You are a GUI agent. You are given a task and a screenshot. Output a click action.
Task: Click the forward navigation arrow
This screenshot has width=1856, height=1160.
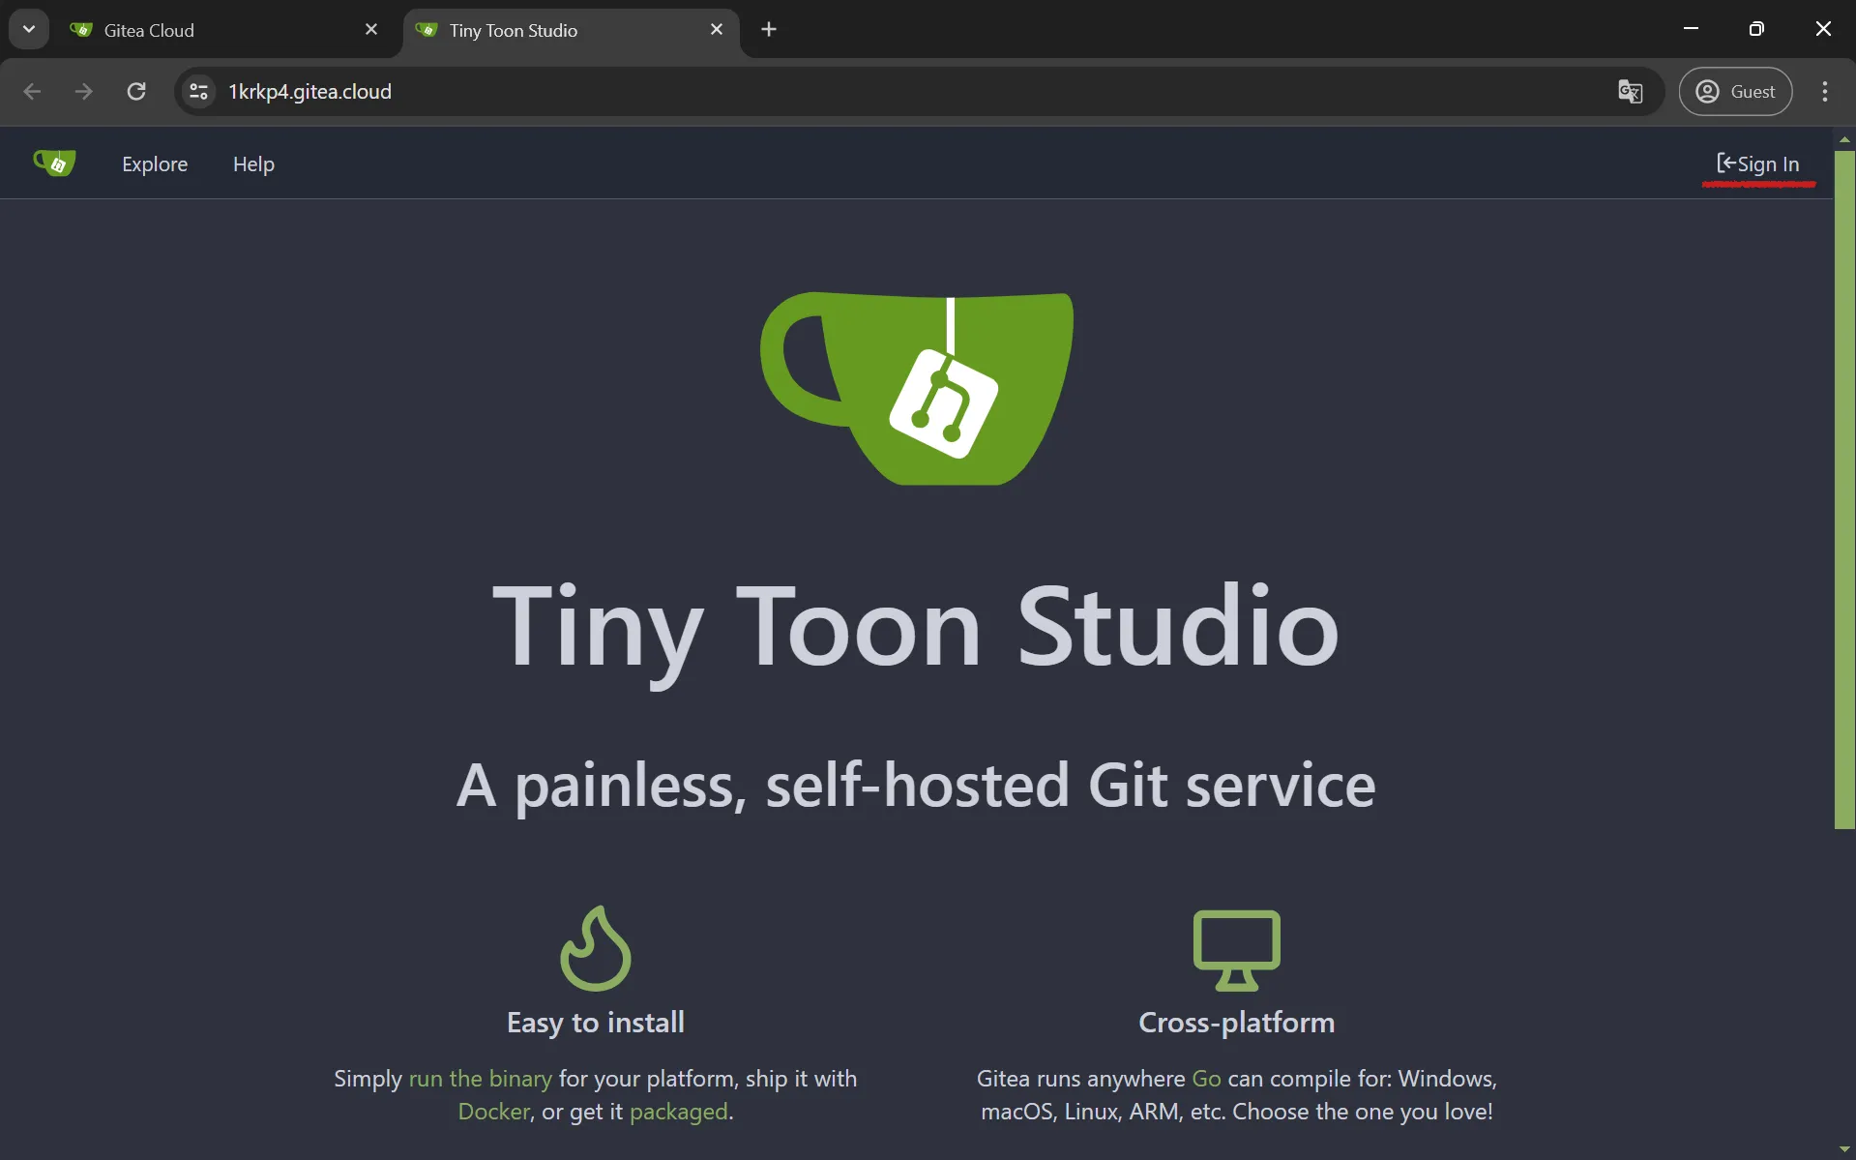tap(84, 91)
